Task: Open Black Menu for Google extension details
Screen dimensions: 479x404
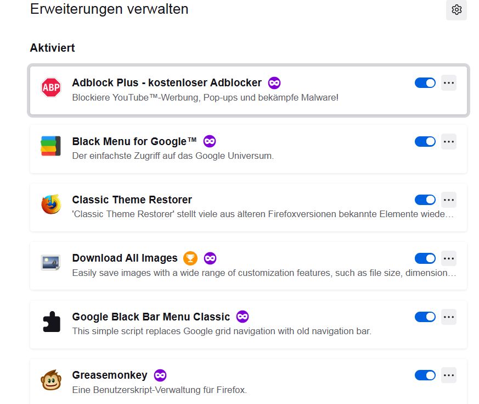Action: [x=134, y=142]
